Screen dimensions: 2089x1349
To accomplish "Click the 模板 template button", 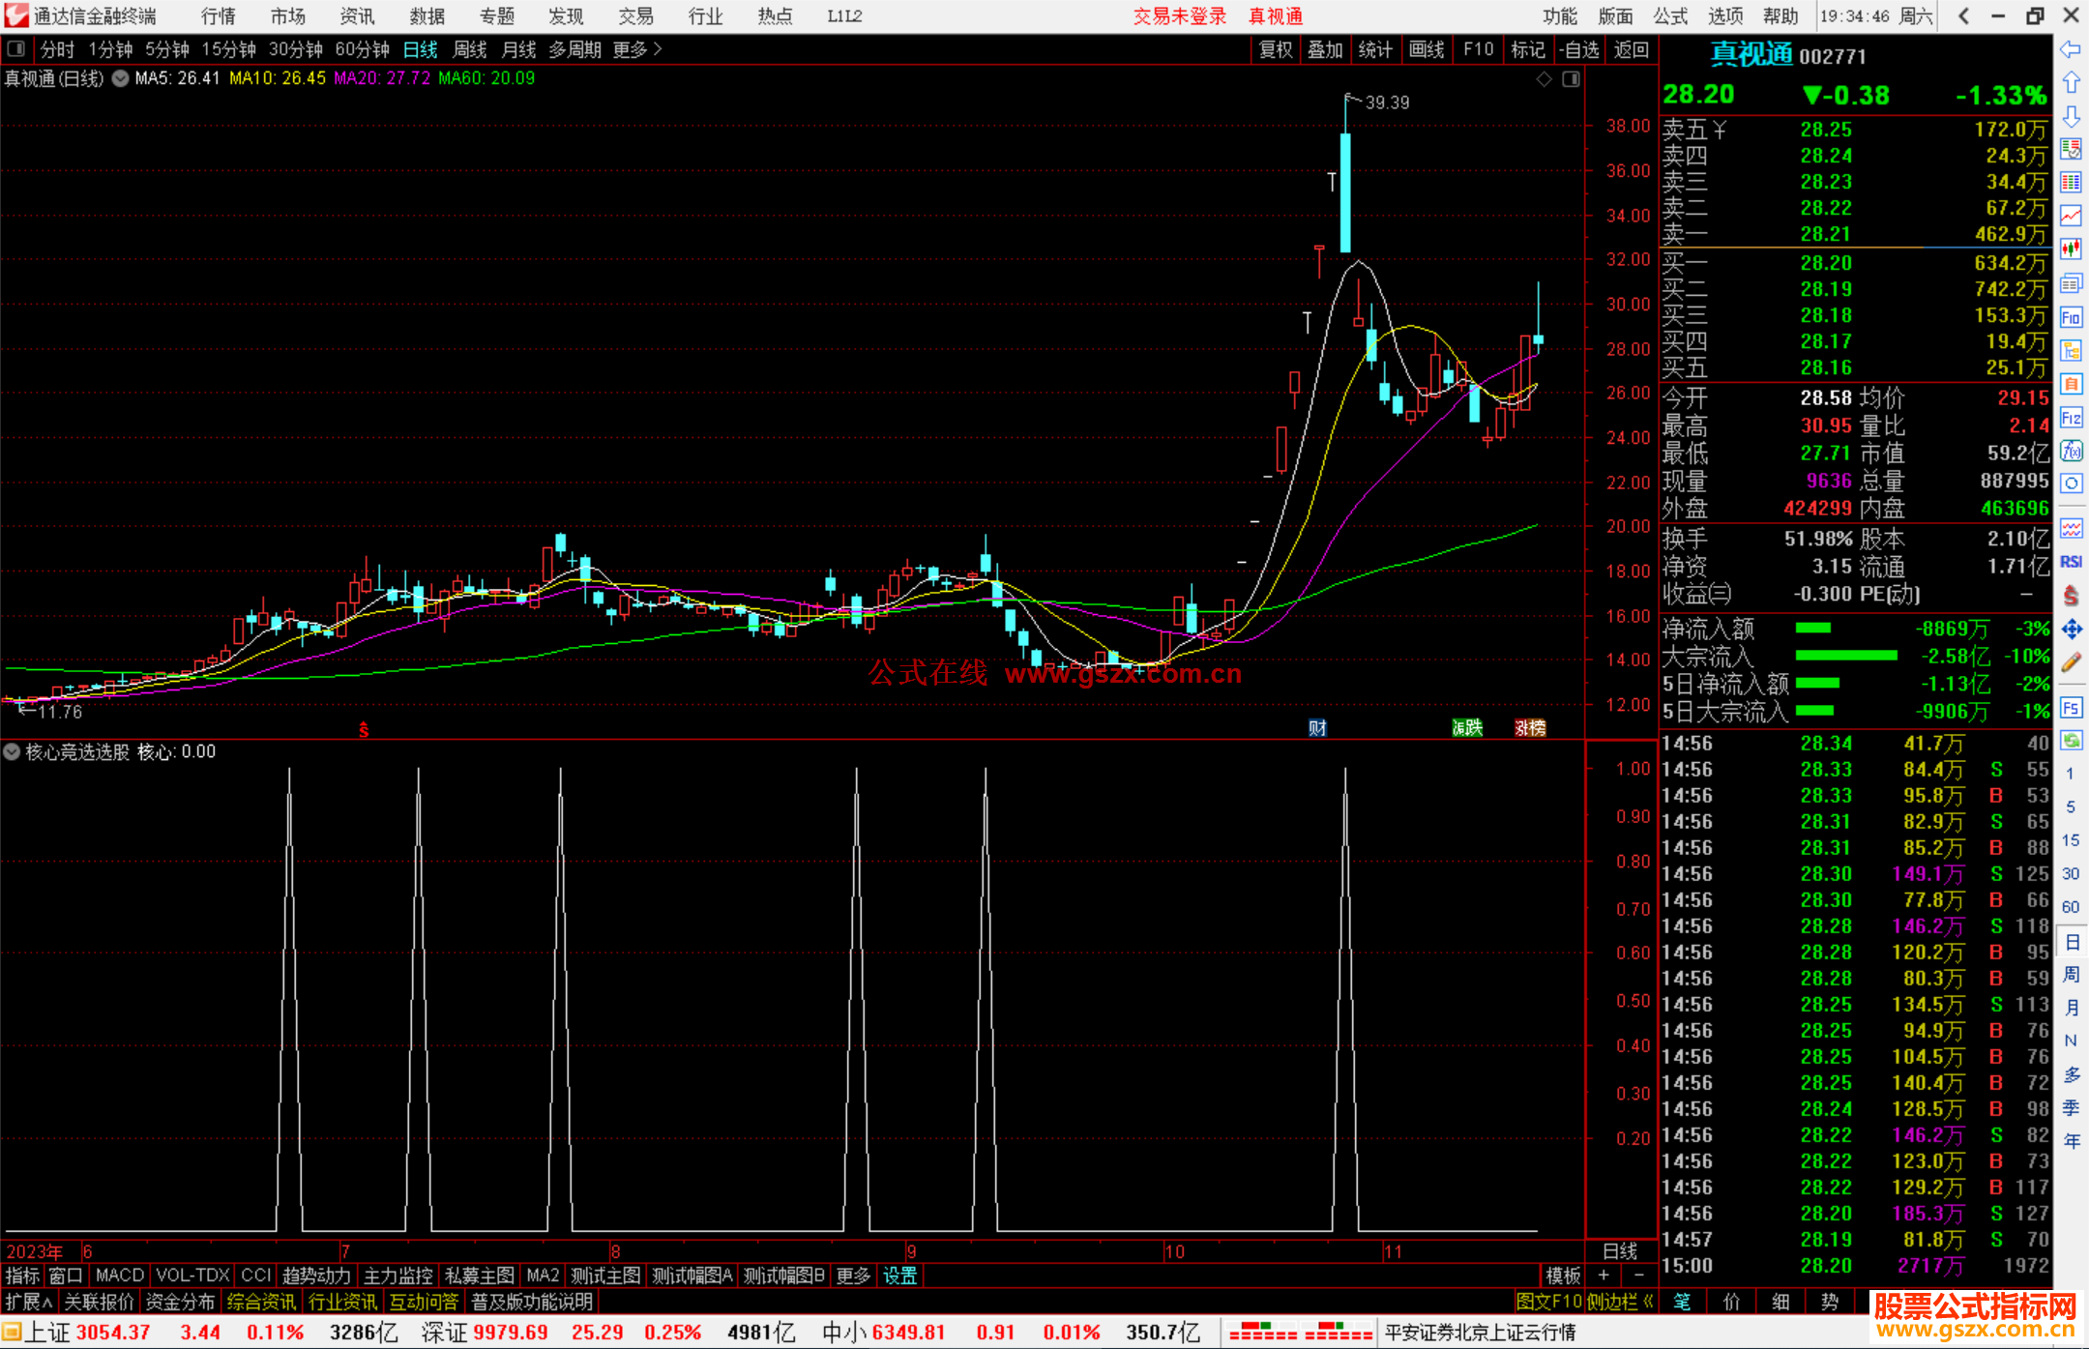I will pos(1562,1276).
